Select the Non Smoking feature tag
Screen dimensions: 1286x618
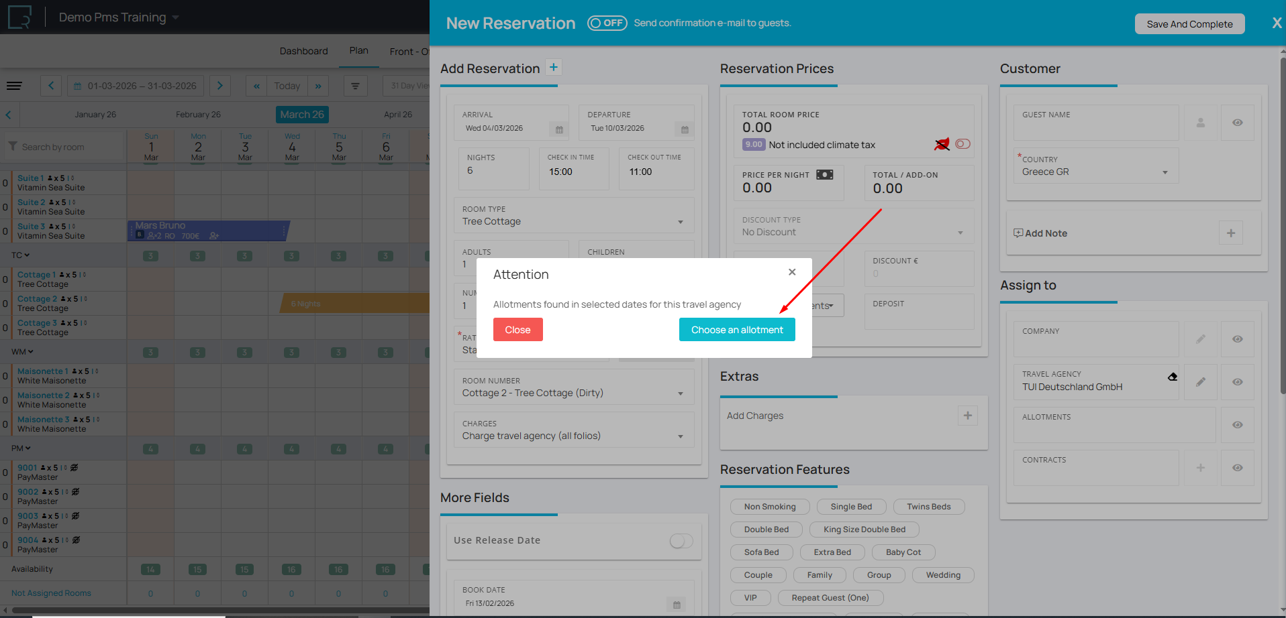(x=769, y=507)
